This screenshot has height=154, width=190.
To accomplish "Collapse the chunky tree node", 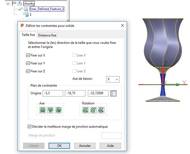I will (x=8, y=4).
